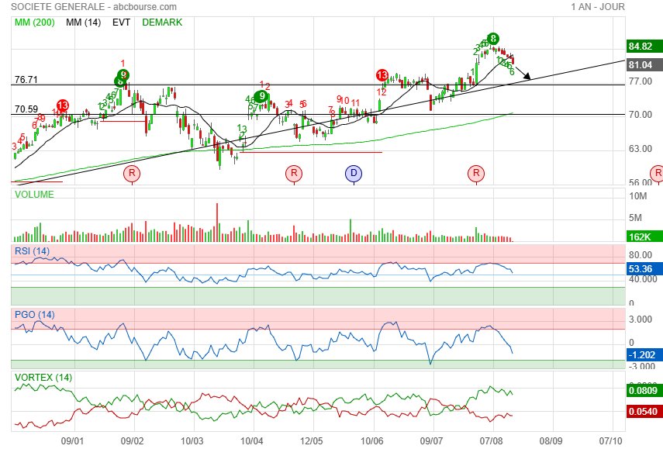Click the 09/02 date axis label

click(133, 441)
